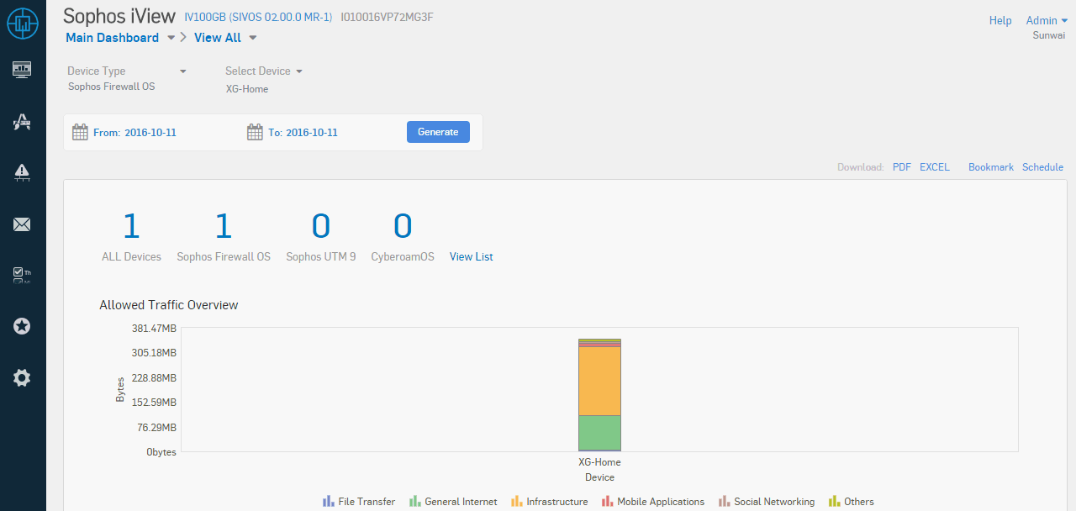The height and width of the screenshot is (511, 1076).
Task: Expand the View All dropdown arrow
Action: click(252, 38)
